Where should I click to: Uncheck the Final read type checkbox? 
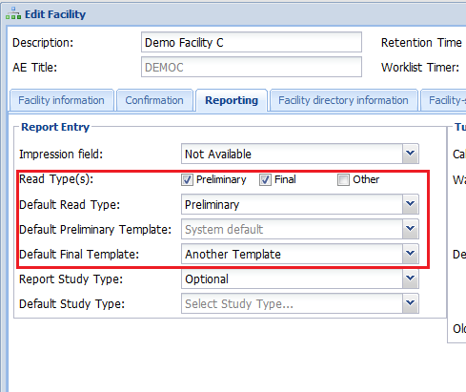[265, 179]
